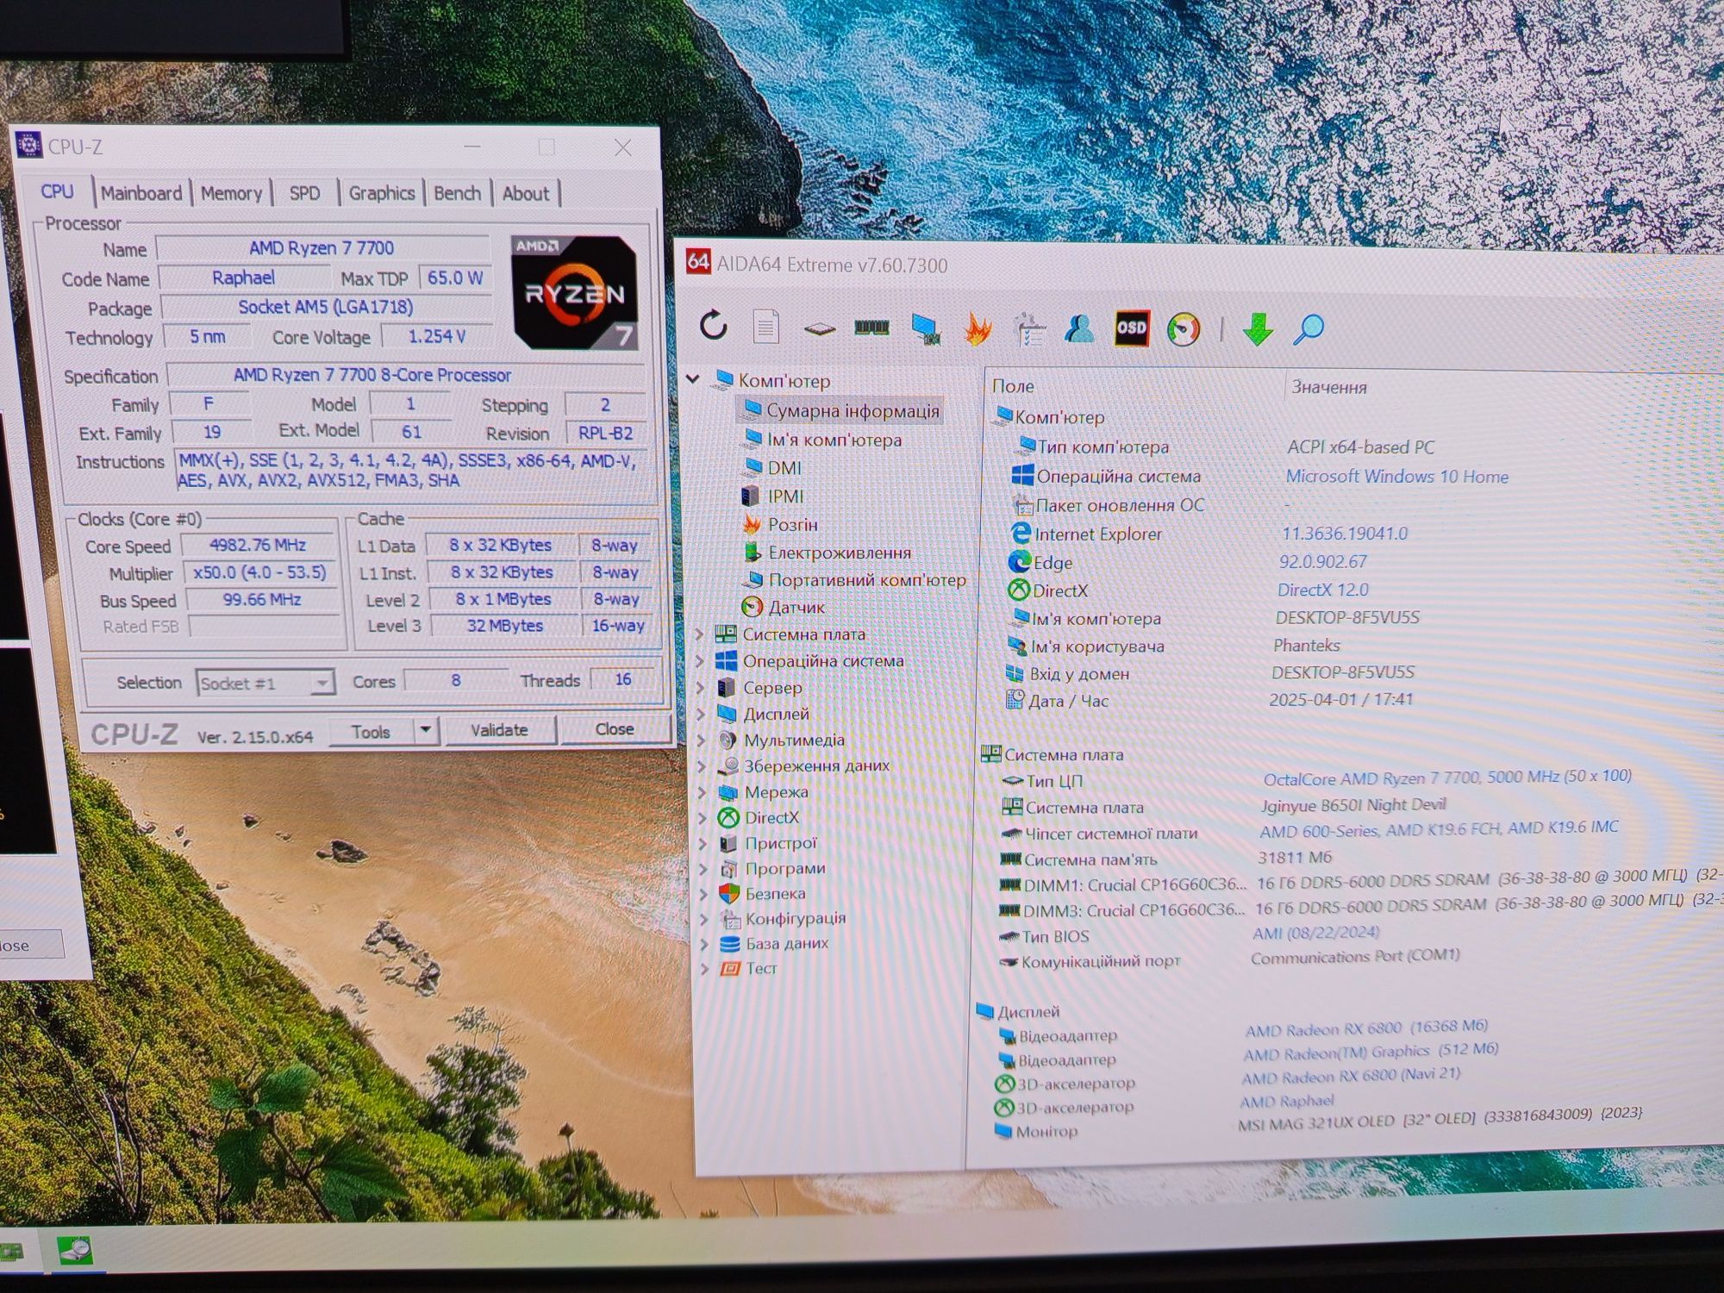This screenshot has width=1724, height=1293.
Task: Open Датчик sensor tree item
Action: pyautogui.click(x=796, y=608)
